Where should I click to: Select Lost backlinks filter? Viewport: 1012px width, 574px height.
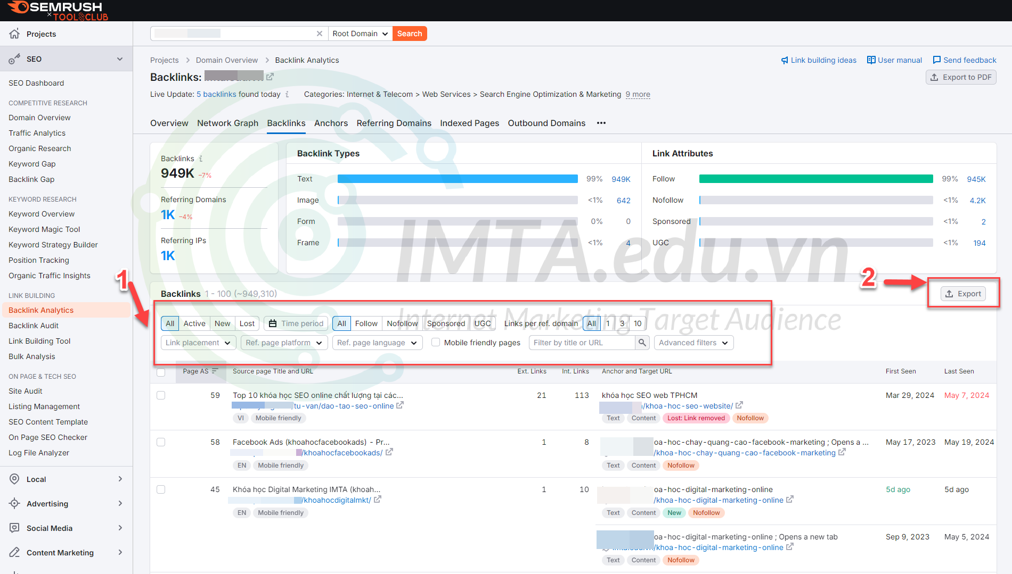click(x=247, y=323)
